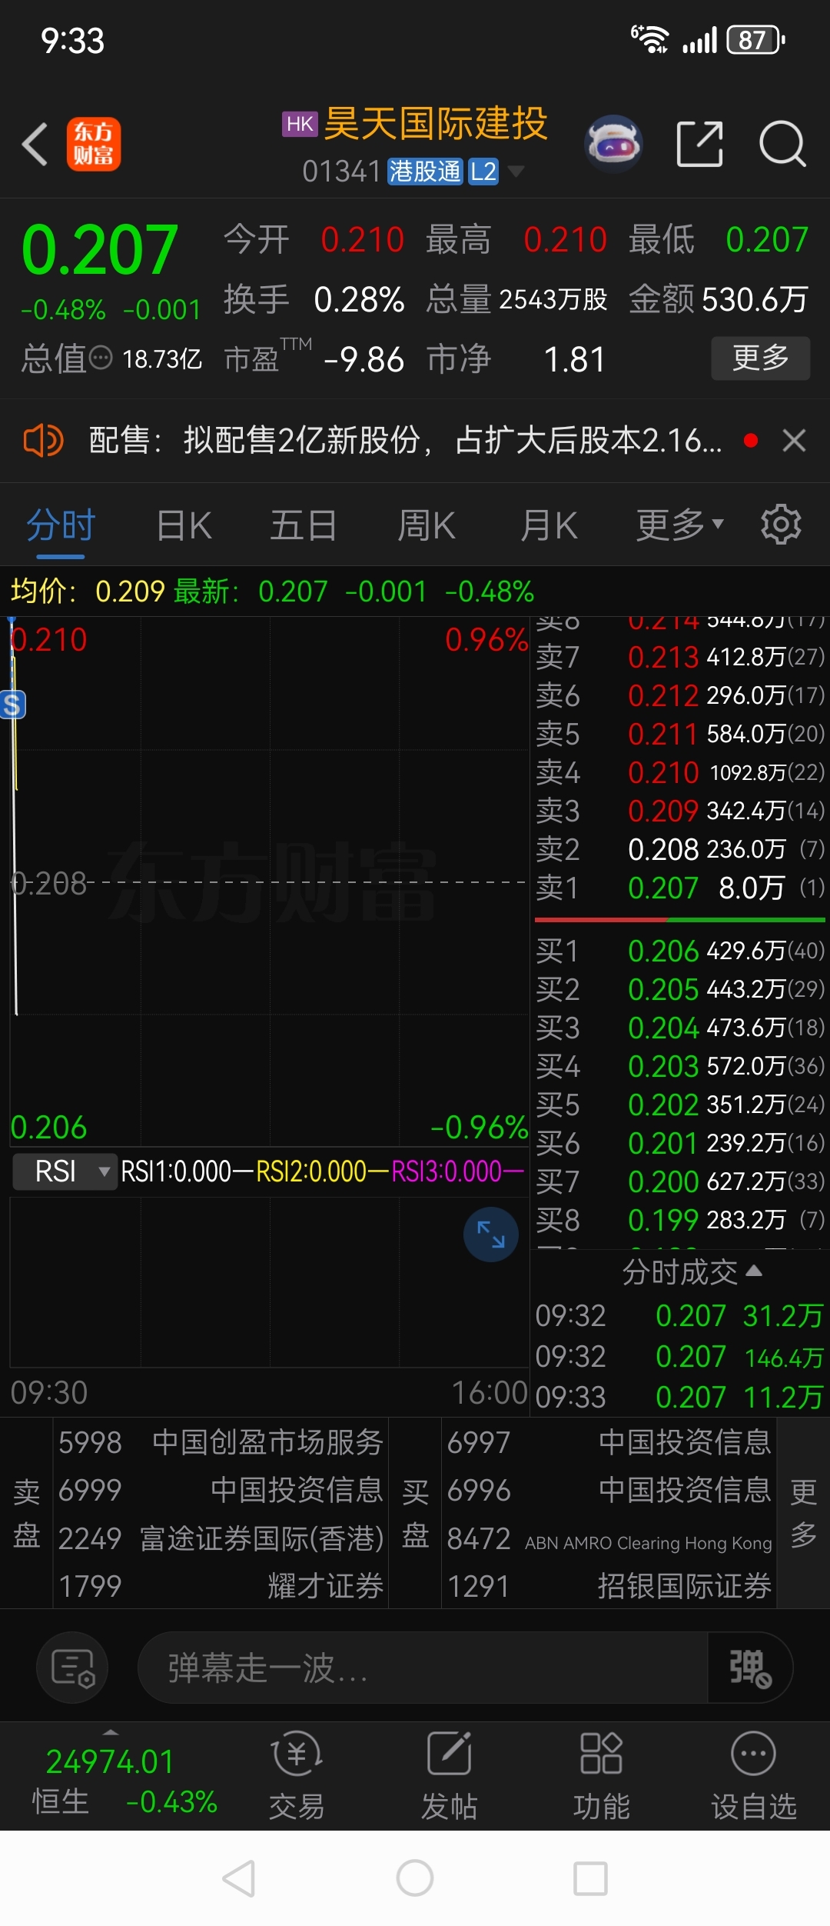Tap the share icon

(x=699, y=144)
